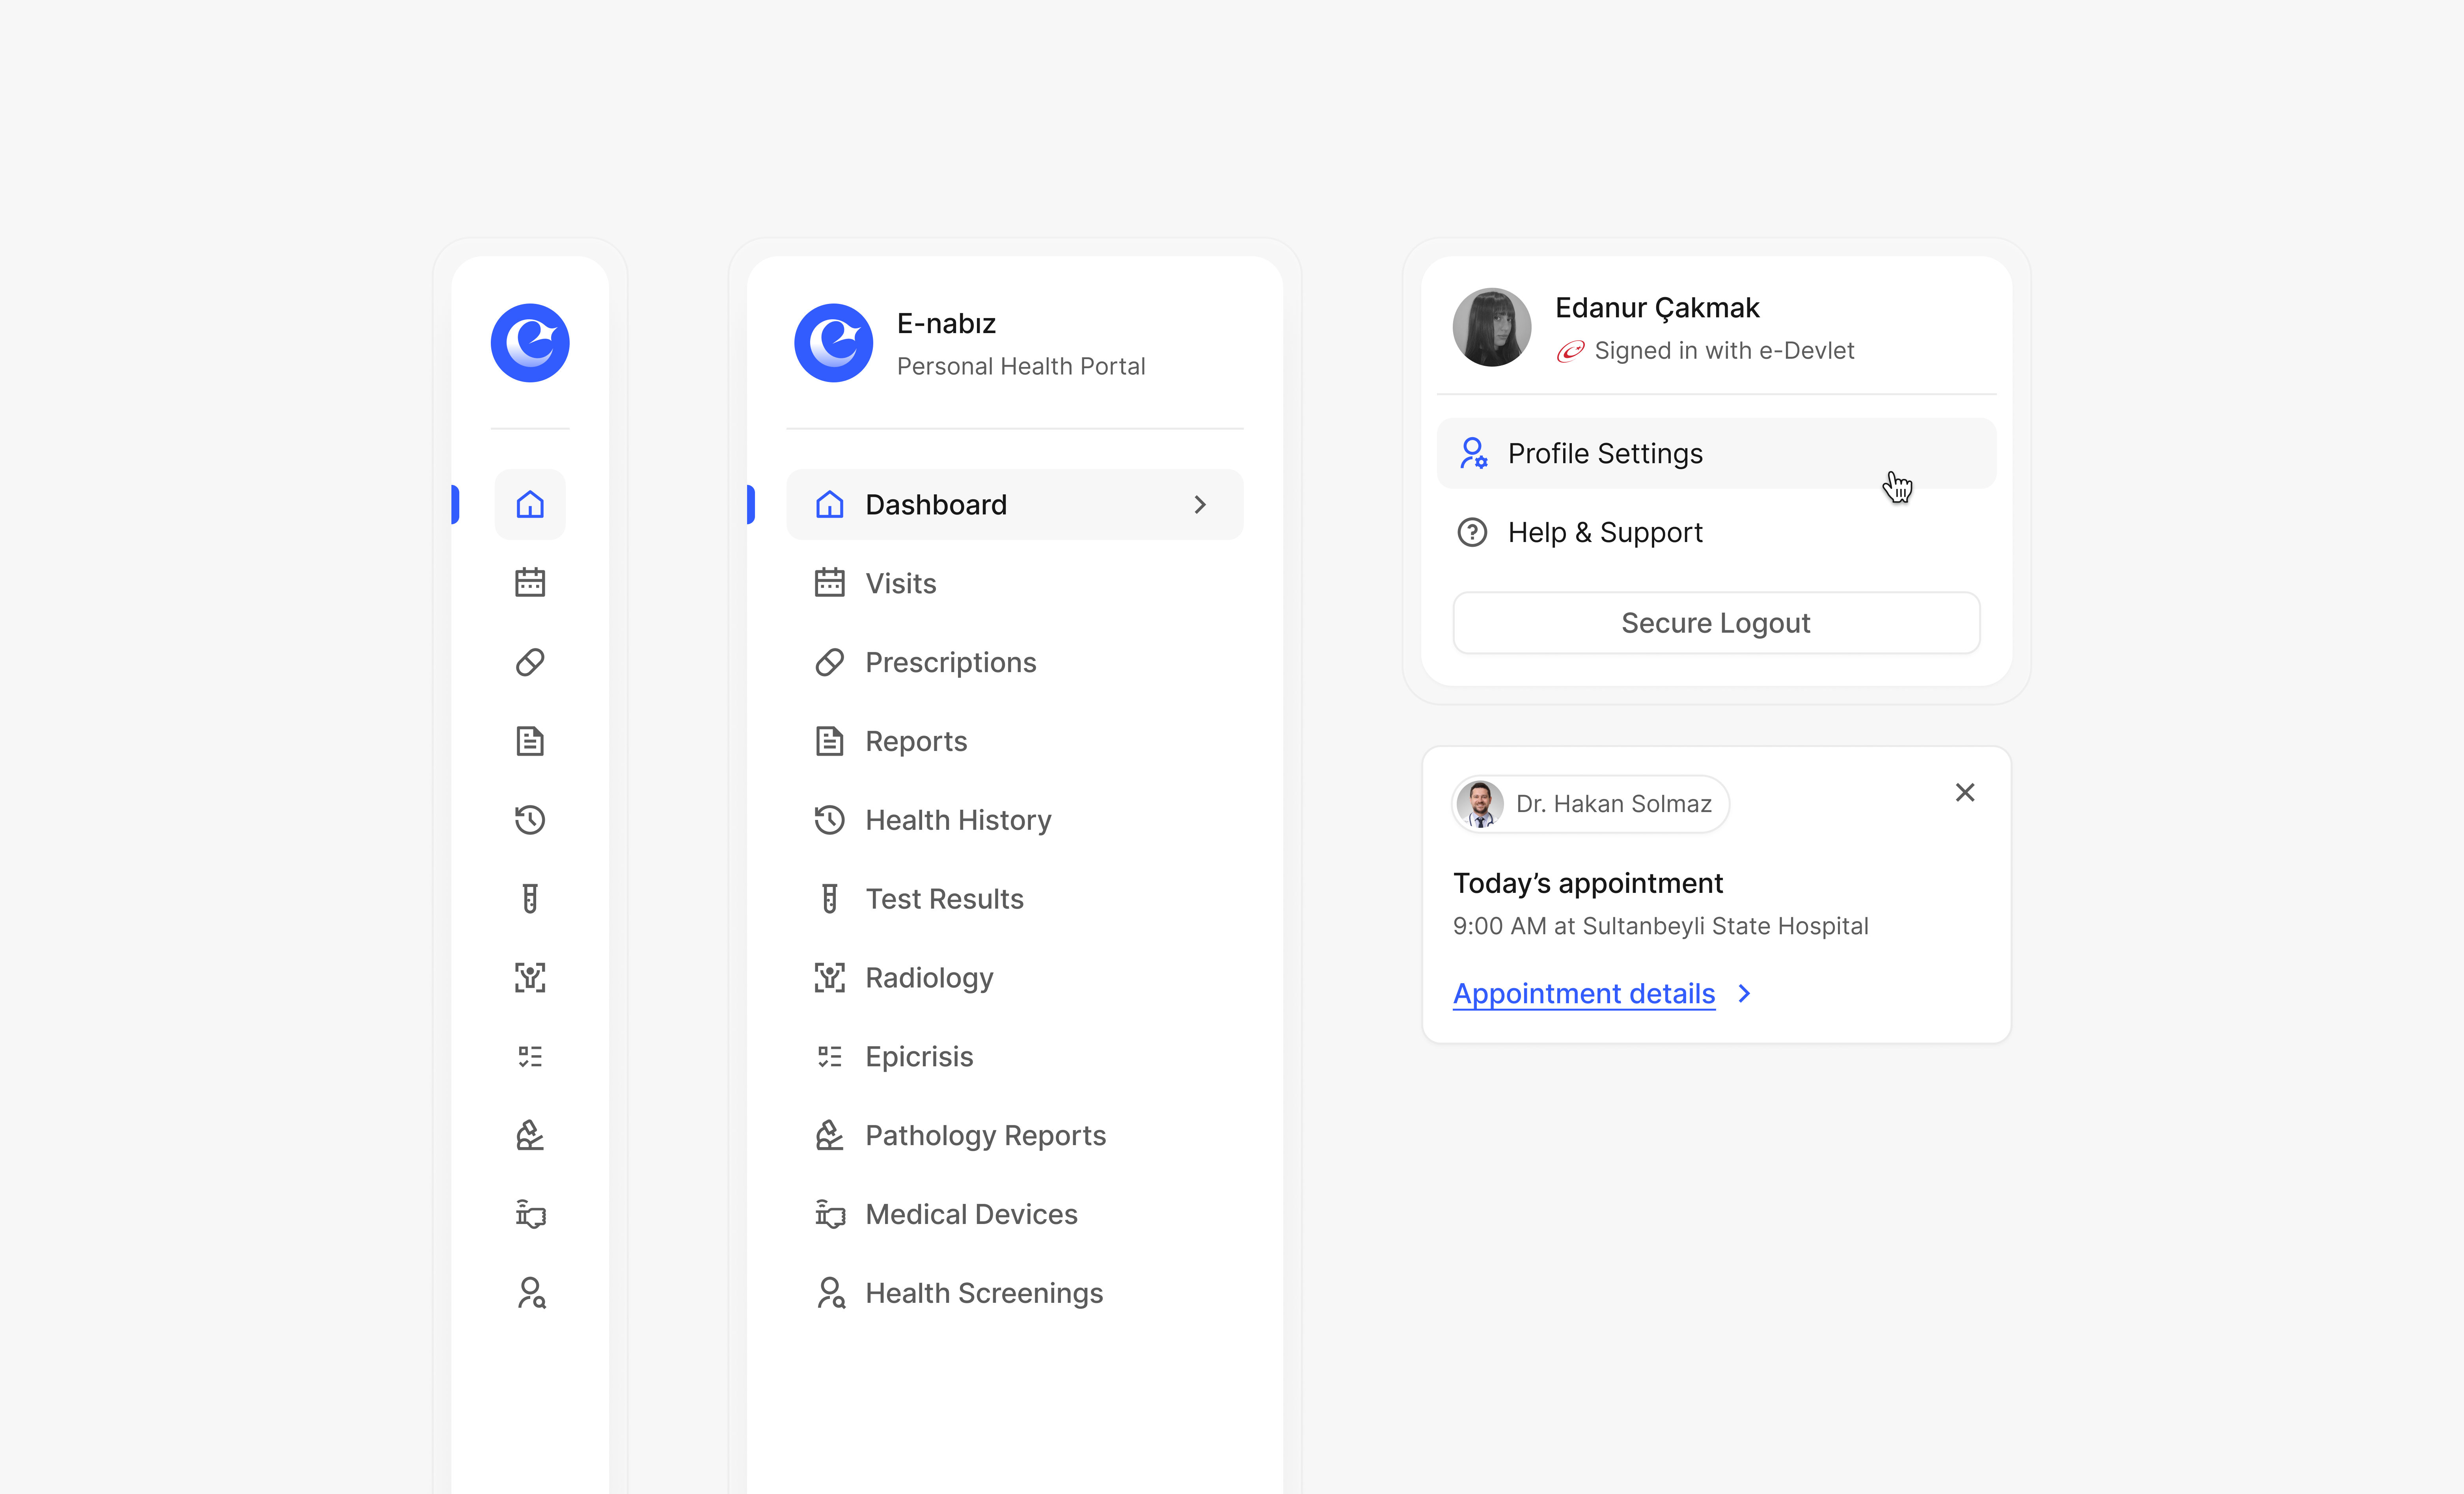Select the Pathology Reports icon in collapsed sidebar
The height and width of the screenshot is (1494, 2464).
click(530, 1135)
